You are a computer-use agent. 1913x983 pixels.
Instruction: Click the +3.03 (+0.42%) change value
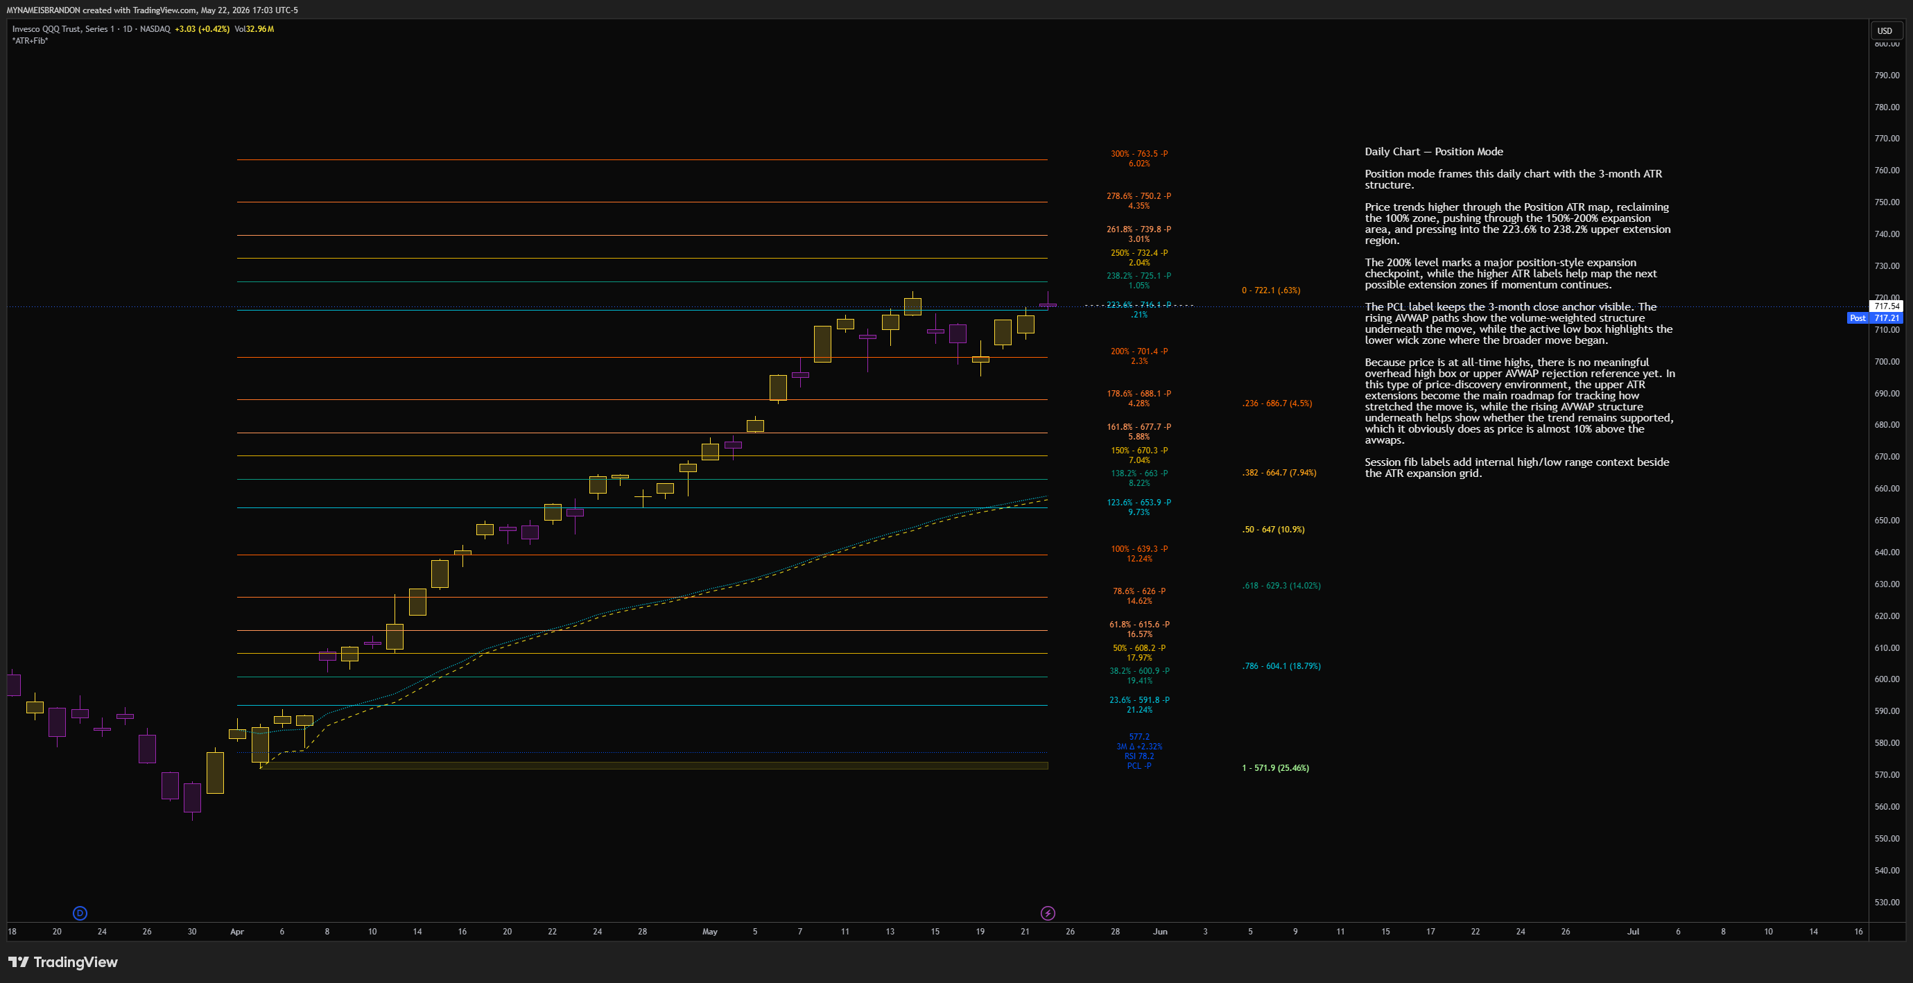202,29
